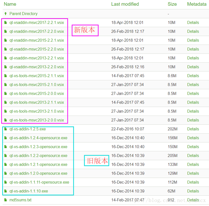
Task: Click file icon beside qt-vs-addin-1.2.1-opensource.exe
Action: pos(6,165)
